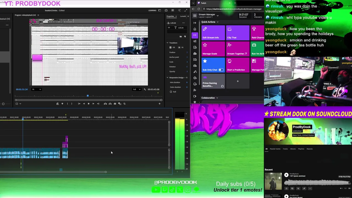This screenshot has height=198, width=352.
Task: Expand the Twitch sidebar arrow icon
Action: point(195,23)
